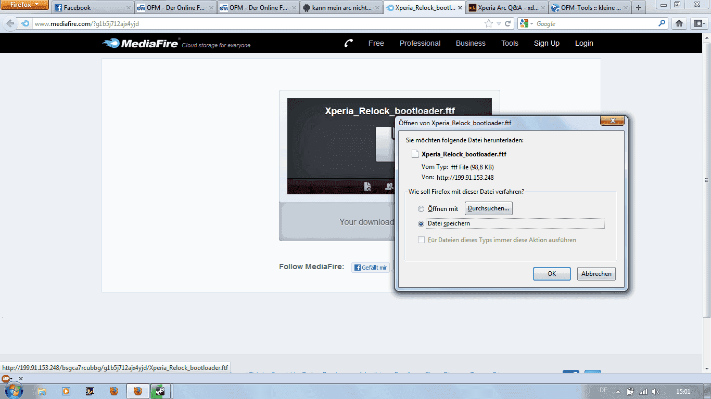Click the ftf file icon in the dialog
The image size is (711, 399).
(x=415, y=154)
